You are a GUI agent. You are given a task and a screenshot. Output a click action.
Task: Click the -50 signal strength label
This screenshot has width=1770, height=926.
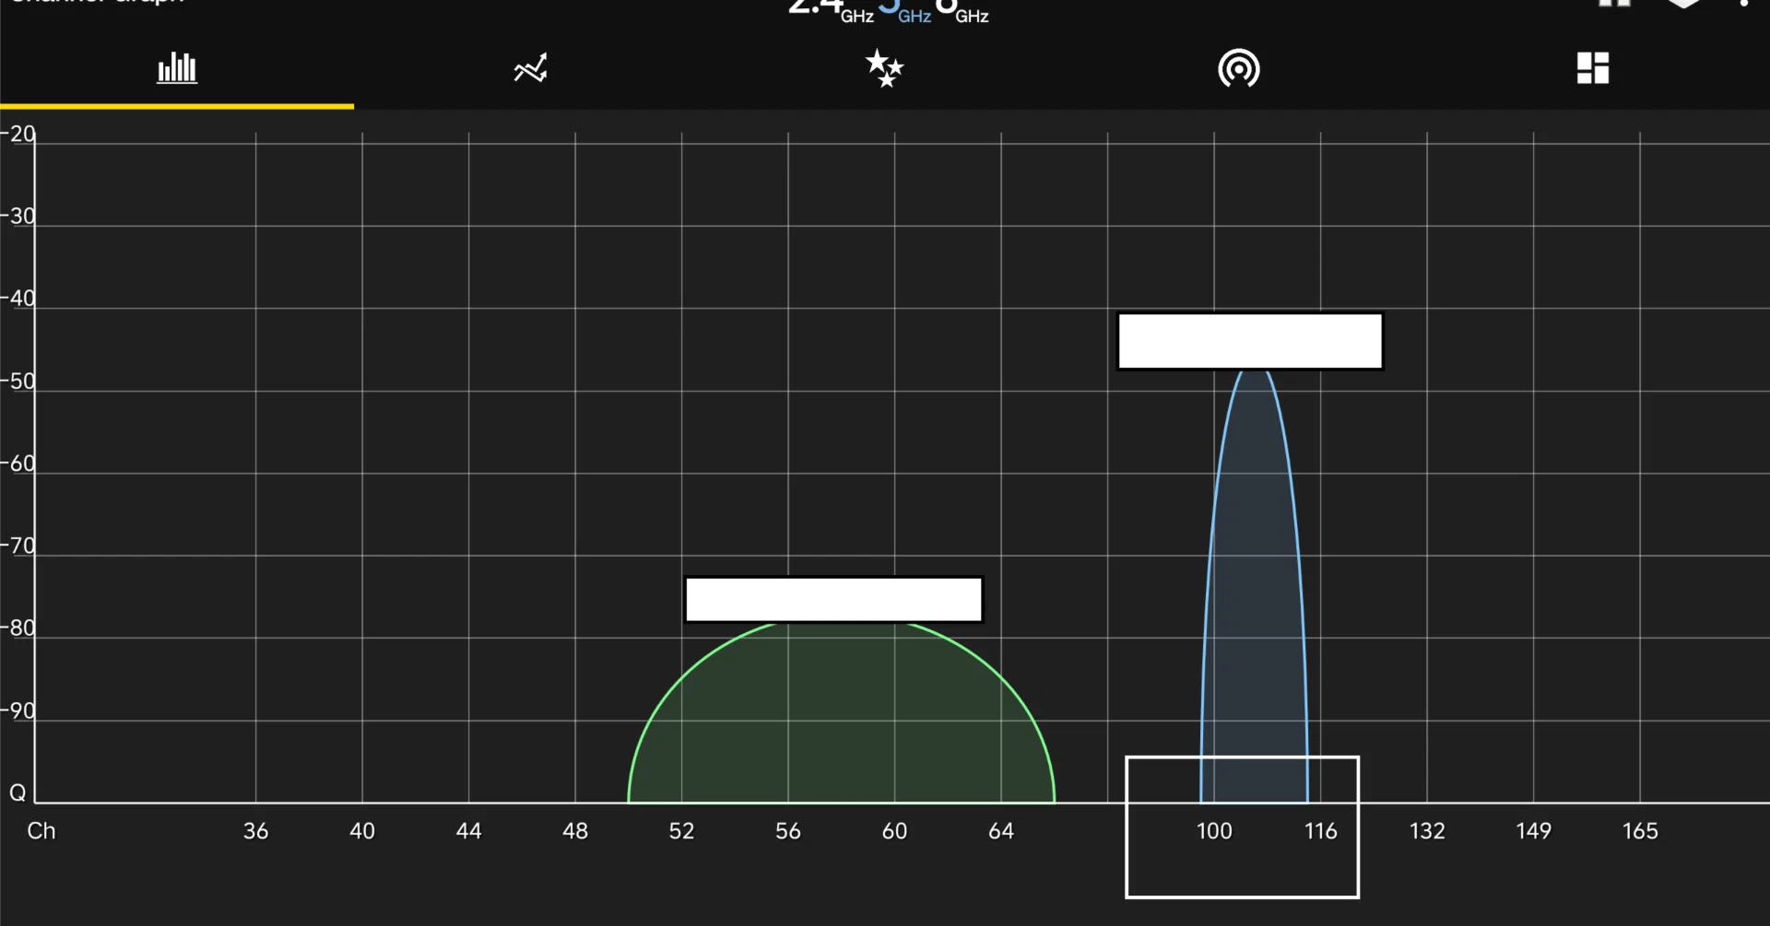click(18, 381)
